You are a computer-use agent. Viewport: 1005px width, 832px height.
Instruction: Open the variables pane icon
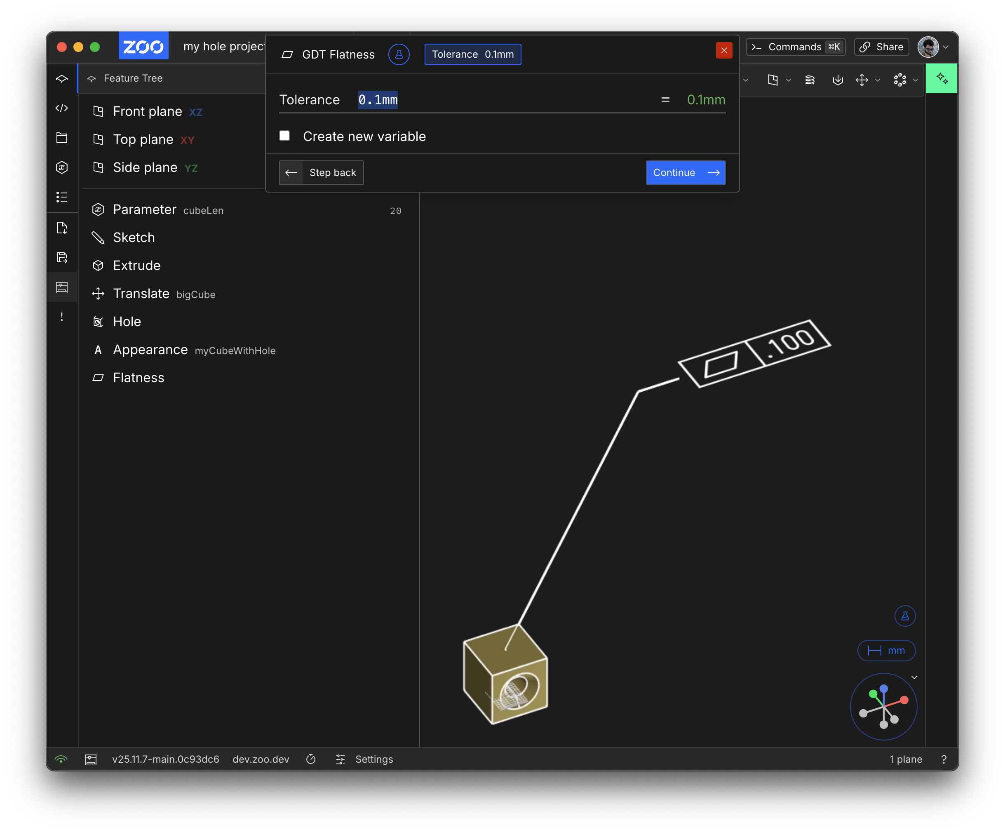click(x=62, y=167)
